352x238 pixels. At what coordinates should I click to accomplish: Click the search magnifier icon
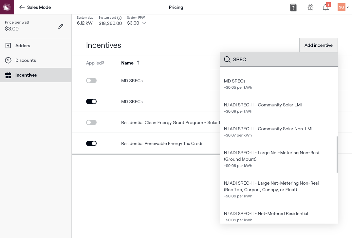[x=227, y=60]
